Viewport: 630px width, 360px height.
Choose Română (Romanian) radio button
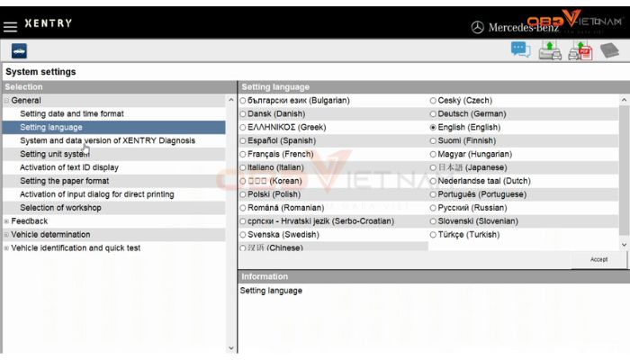click(x=243, y=208)
